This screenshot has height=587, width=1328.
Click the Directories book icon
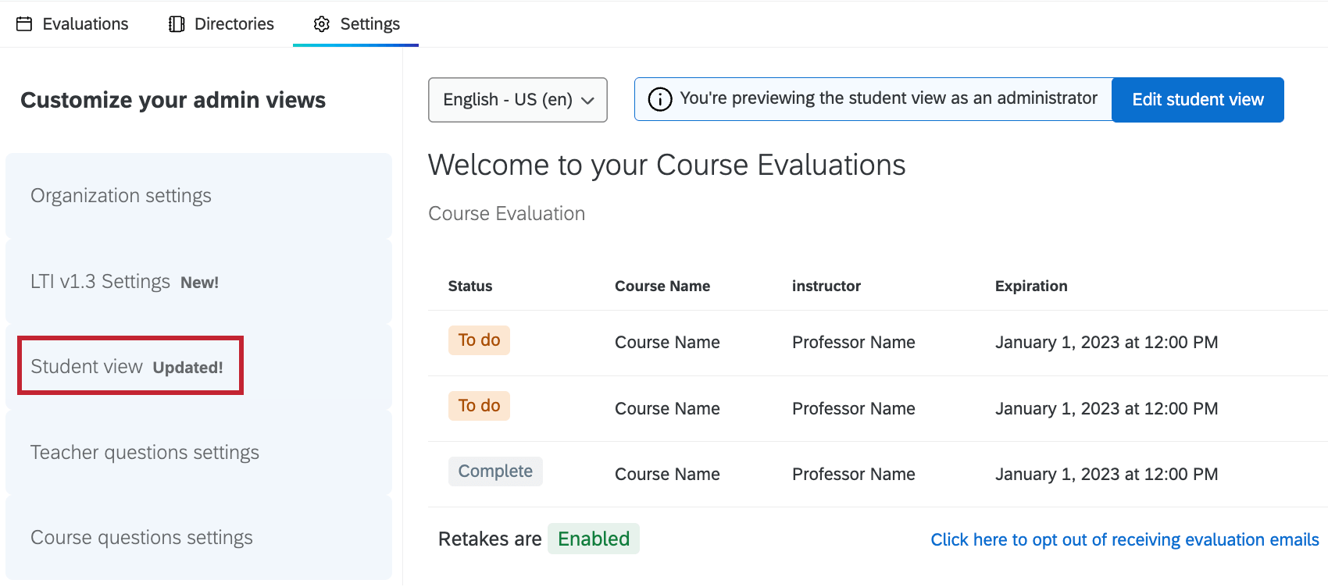tap(177, 24)
